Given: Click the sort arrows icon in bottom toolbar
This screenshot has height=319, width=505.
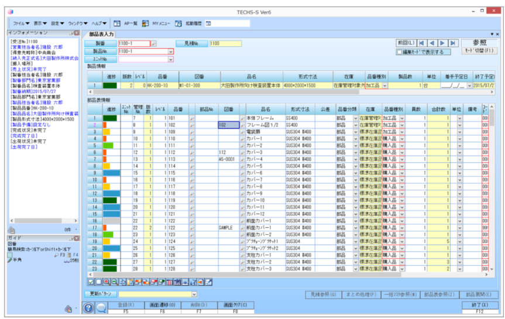Looking at the screenshot, I should click(193, 282).
